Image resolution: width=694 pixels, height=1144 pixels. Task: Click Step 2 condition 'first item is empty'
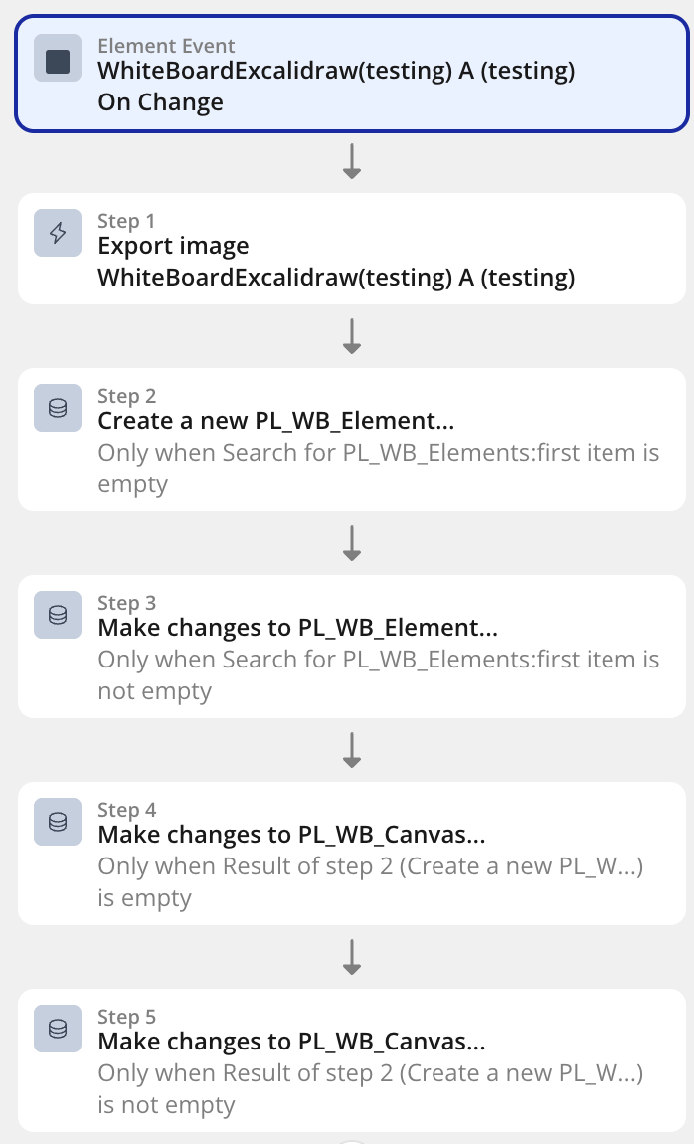click(x=379, y=468)
